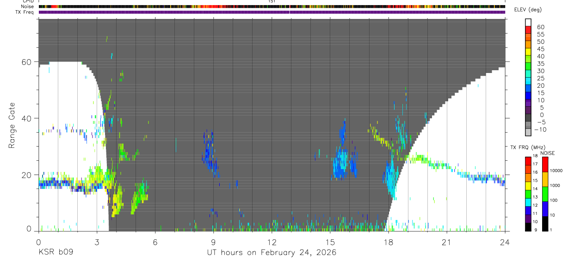Click the "30" label on the ELEV colorbar

[x=541, y=71]
